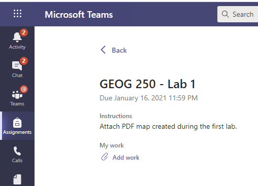Click inside the Search box

[238, 14]
